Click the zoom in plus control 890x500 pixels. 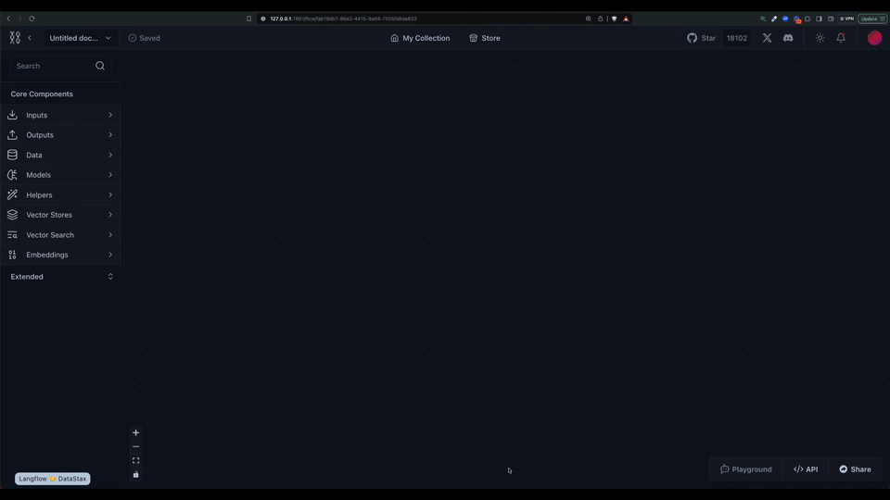[135, 432]
